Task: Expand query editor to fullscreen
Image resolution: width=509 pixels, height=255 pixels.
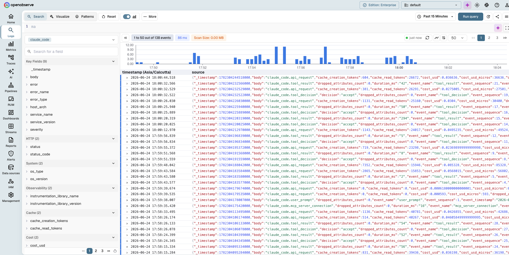Action: [x=507, y=28]
